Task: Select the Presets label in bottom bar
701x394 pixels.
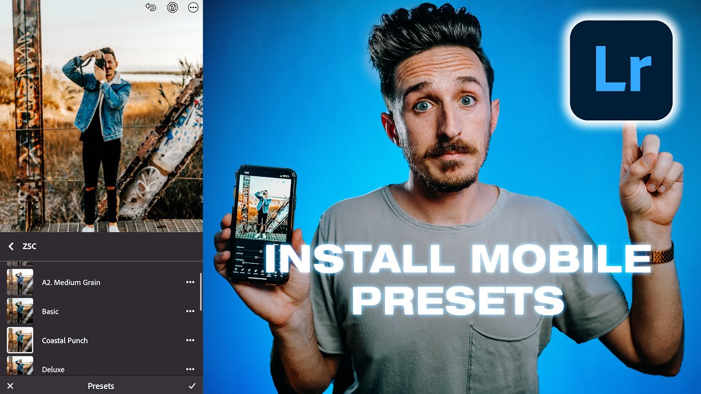Action: point(101,386)
